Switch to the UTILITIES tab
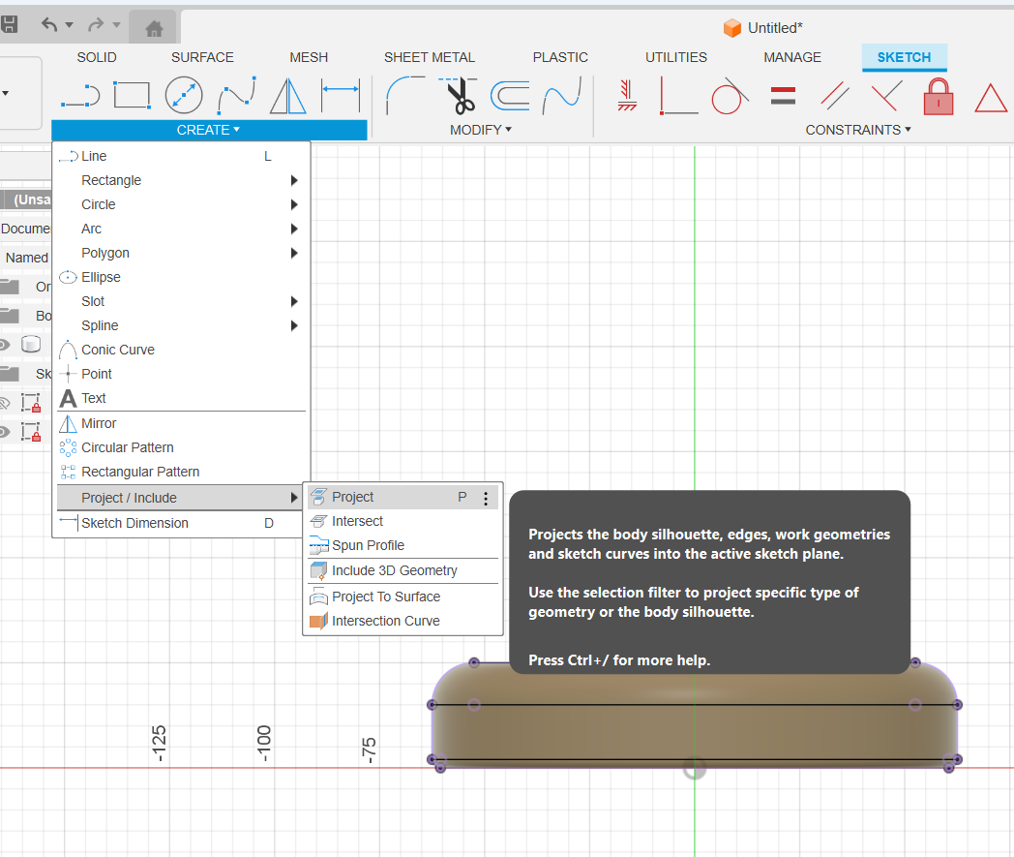The width and height of the screenshot is (1014, 857). [675, 57]
